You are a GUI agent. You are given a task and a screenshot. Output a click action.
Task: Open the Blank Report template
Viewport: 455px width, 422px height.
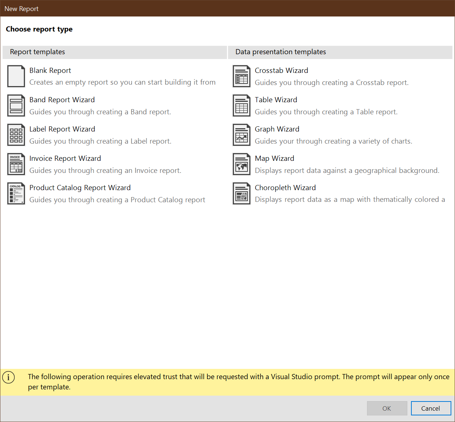50,70
